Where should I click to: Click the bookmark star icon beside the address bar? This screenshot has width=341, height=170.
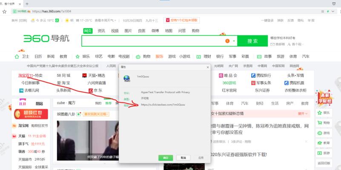pyautogui.click(x=4, y=11)
